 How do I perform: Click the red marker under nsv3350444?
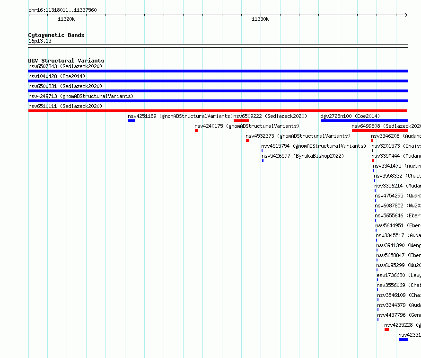point(373,161)
